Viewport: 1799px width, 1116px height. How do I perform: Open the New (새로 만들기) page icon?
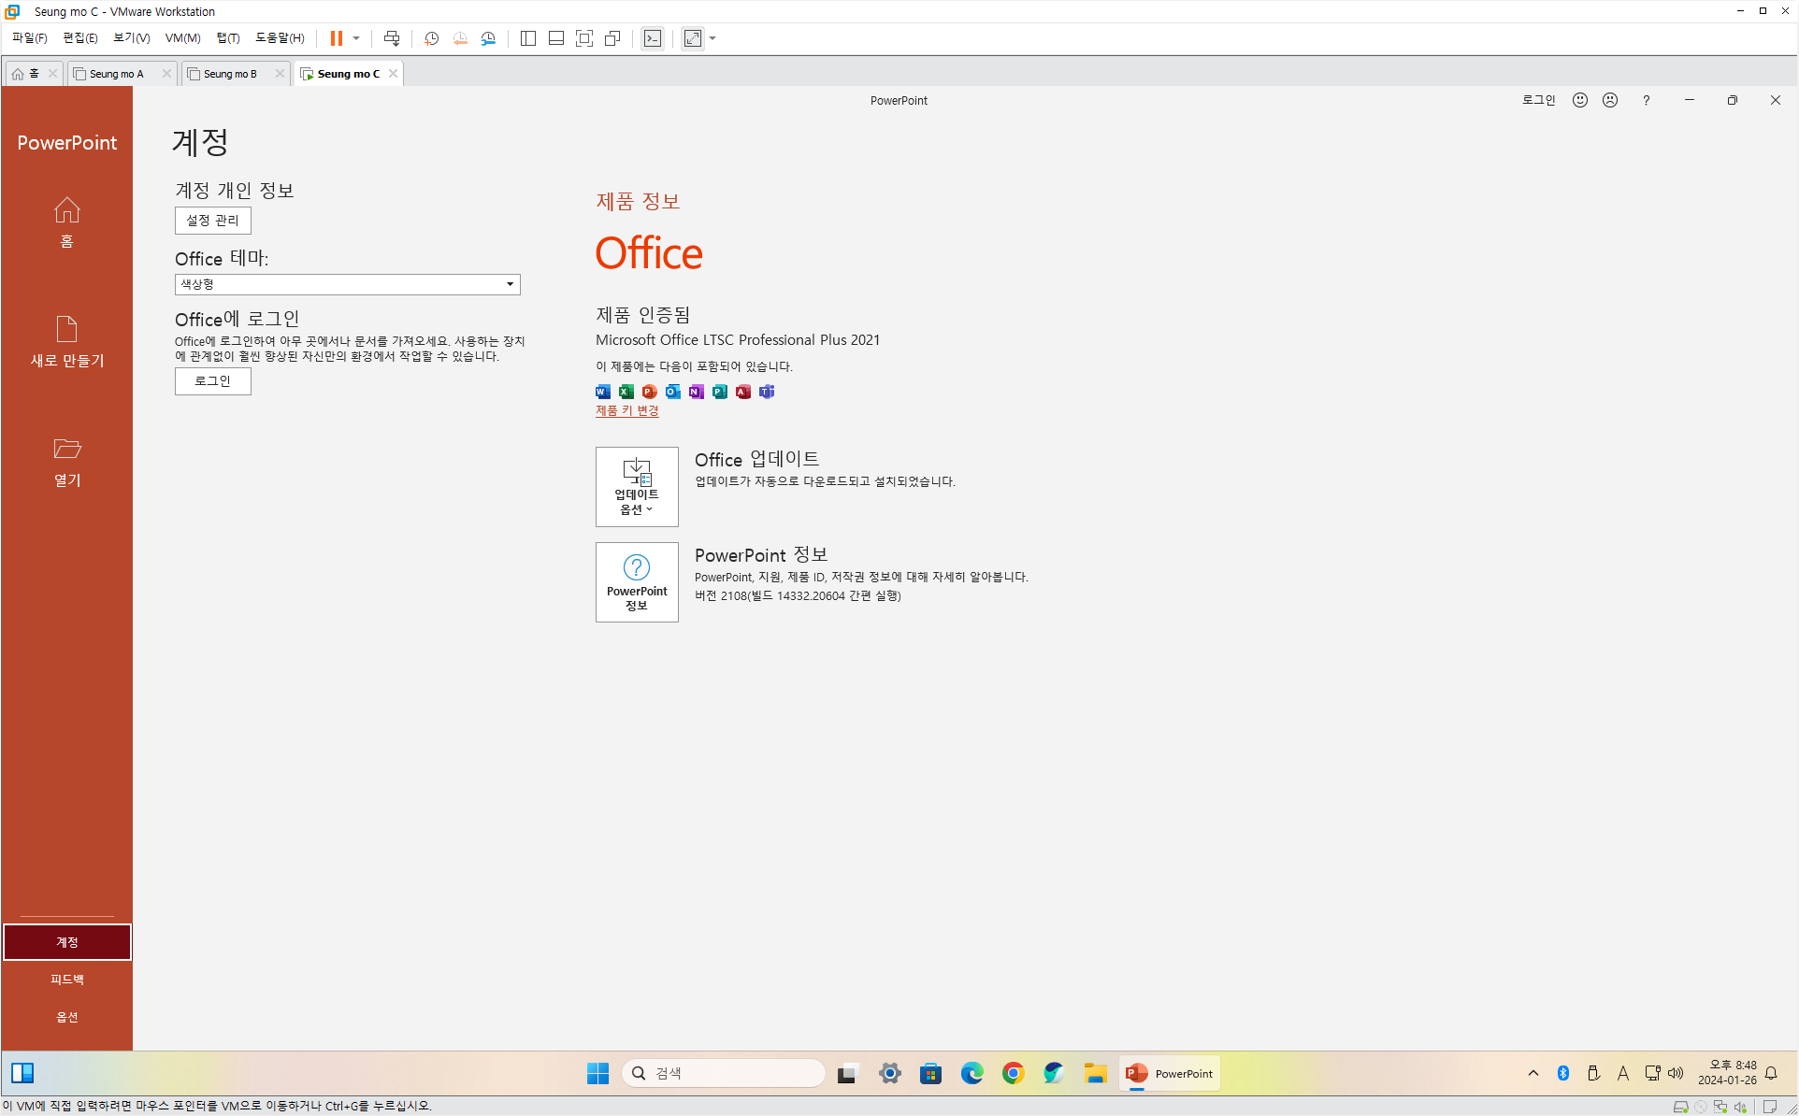tap(66, 329)
